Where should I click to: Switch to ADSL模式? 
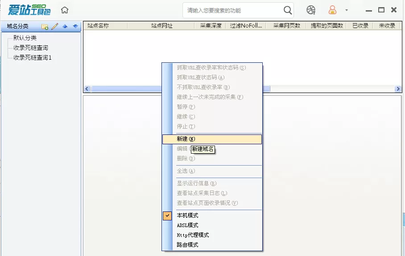pos(212,225)
